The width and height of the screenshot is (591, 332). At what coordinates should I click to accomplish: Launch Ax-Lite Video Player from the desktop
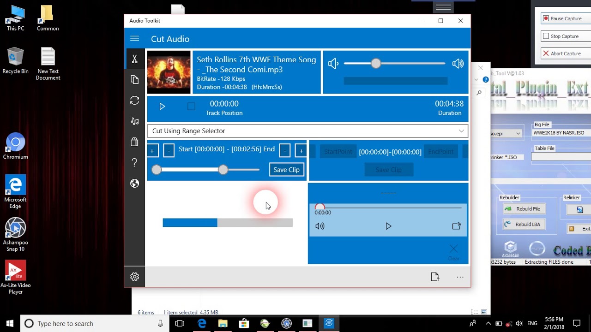coord(15,278)
